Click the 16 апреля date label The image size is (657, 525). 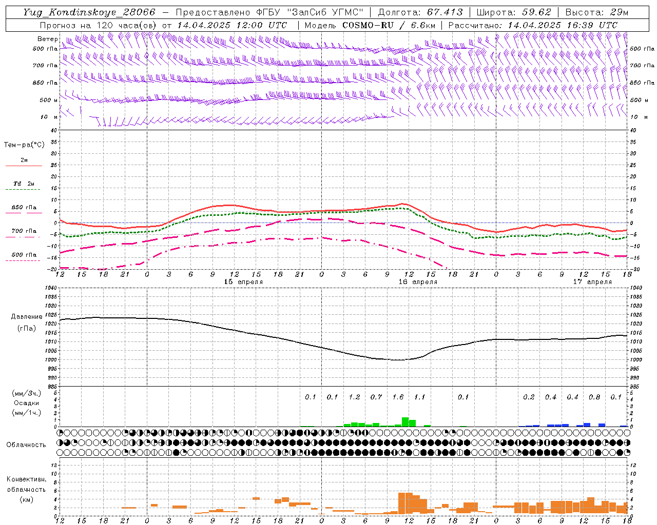[x=418, y=282]
